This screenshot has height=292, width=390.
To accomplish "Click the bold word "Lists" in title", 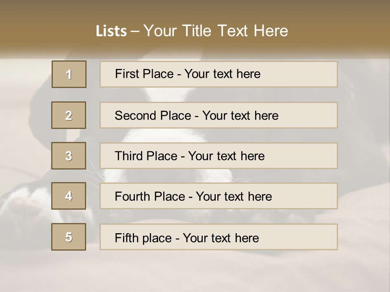I will tap(111, 31).
